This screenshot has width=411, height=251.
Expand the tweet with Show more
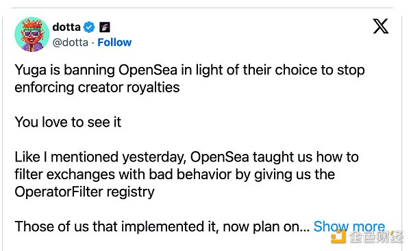[x=349, y=226]
